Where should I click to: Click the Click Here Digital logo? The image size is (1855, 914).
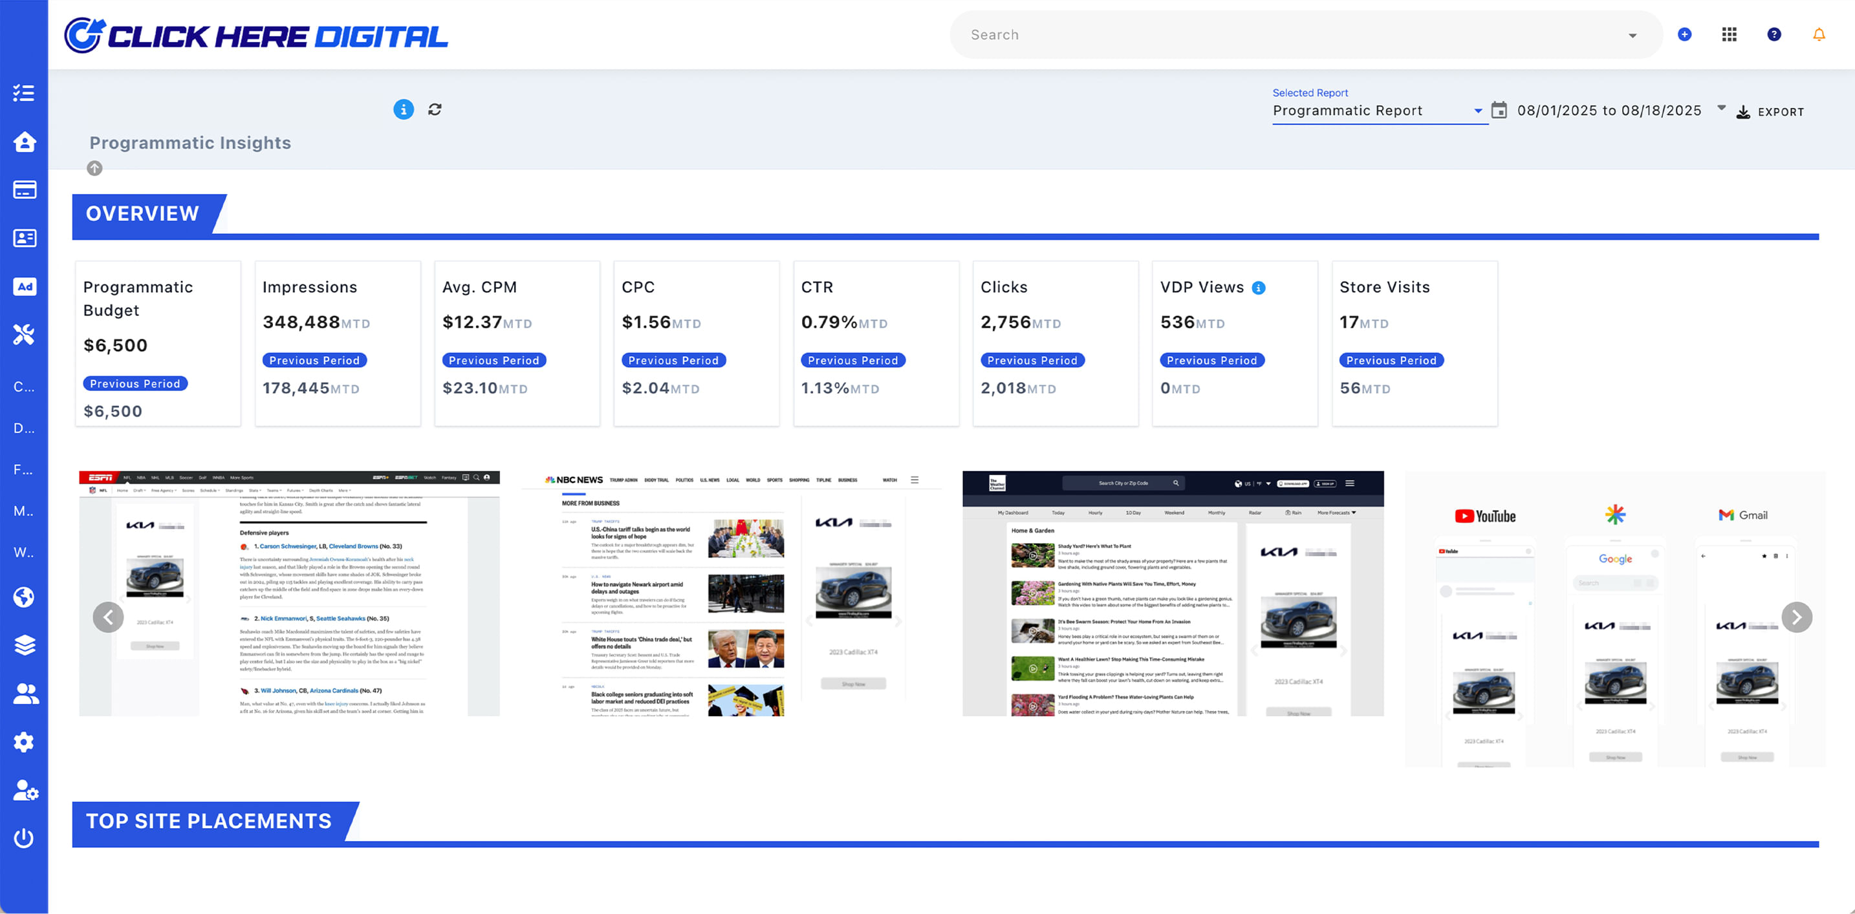point(255,36)
